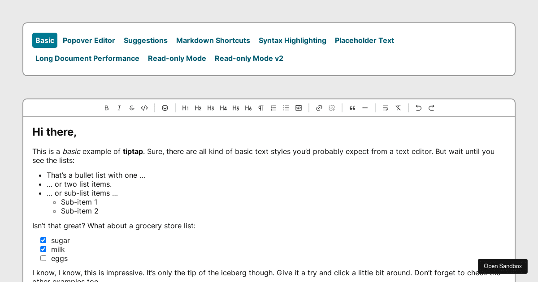Clear text formatting
This screenshot has height=282, width=538.
398,108
